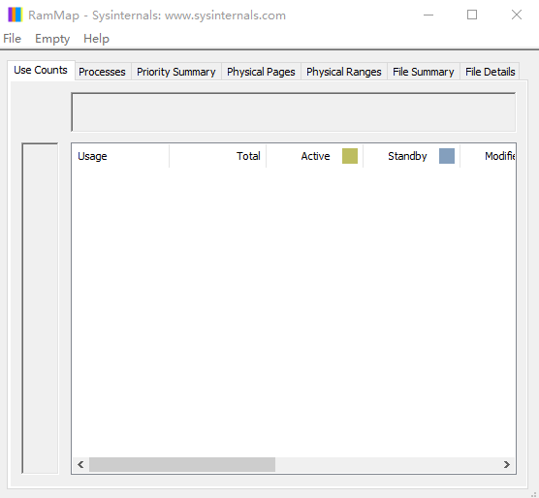Click the horizontal scrollbar thumb
The image size is (539, 498).
pos(182,465)
